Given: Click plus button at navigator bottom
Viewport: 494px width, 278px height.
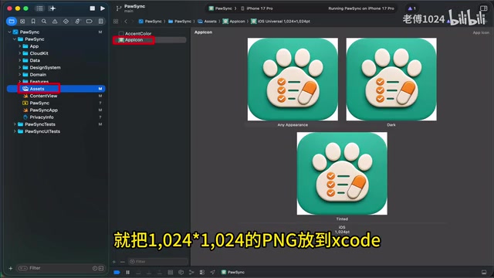Looking at the screenshot, I should click(10, 269).
